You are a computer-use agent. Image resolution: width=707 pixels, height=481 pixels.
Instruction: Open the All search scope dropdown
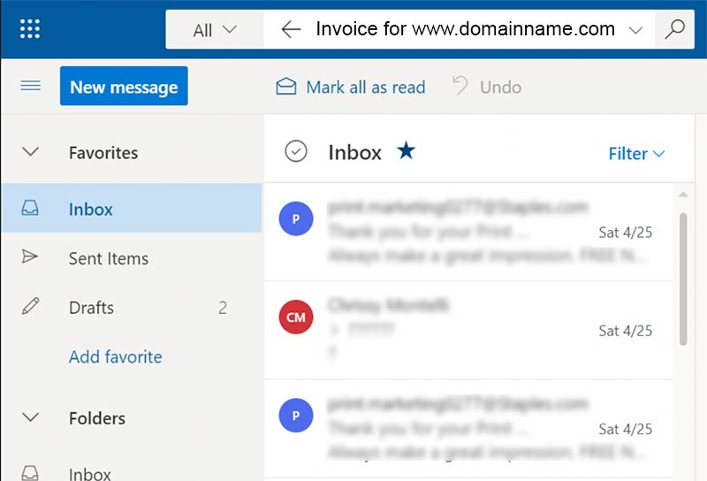pyautogui.click(x=215, y=30)
